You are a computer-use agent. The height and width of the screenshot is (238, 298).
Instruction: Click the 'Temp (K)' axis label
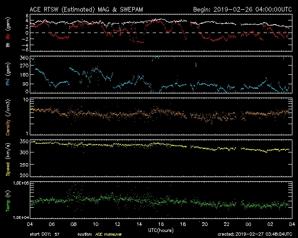click(x=8, y=201)
